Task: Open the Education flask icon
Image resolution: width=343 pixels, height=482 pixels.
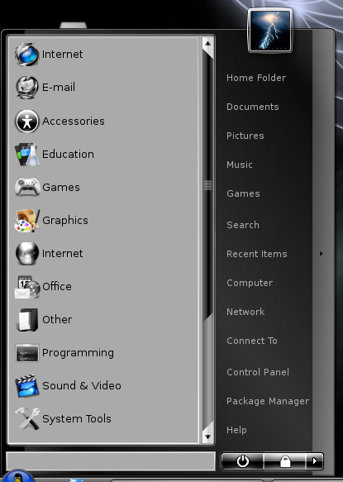Action: tap(27, 155)
